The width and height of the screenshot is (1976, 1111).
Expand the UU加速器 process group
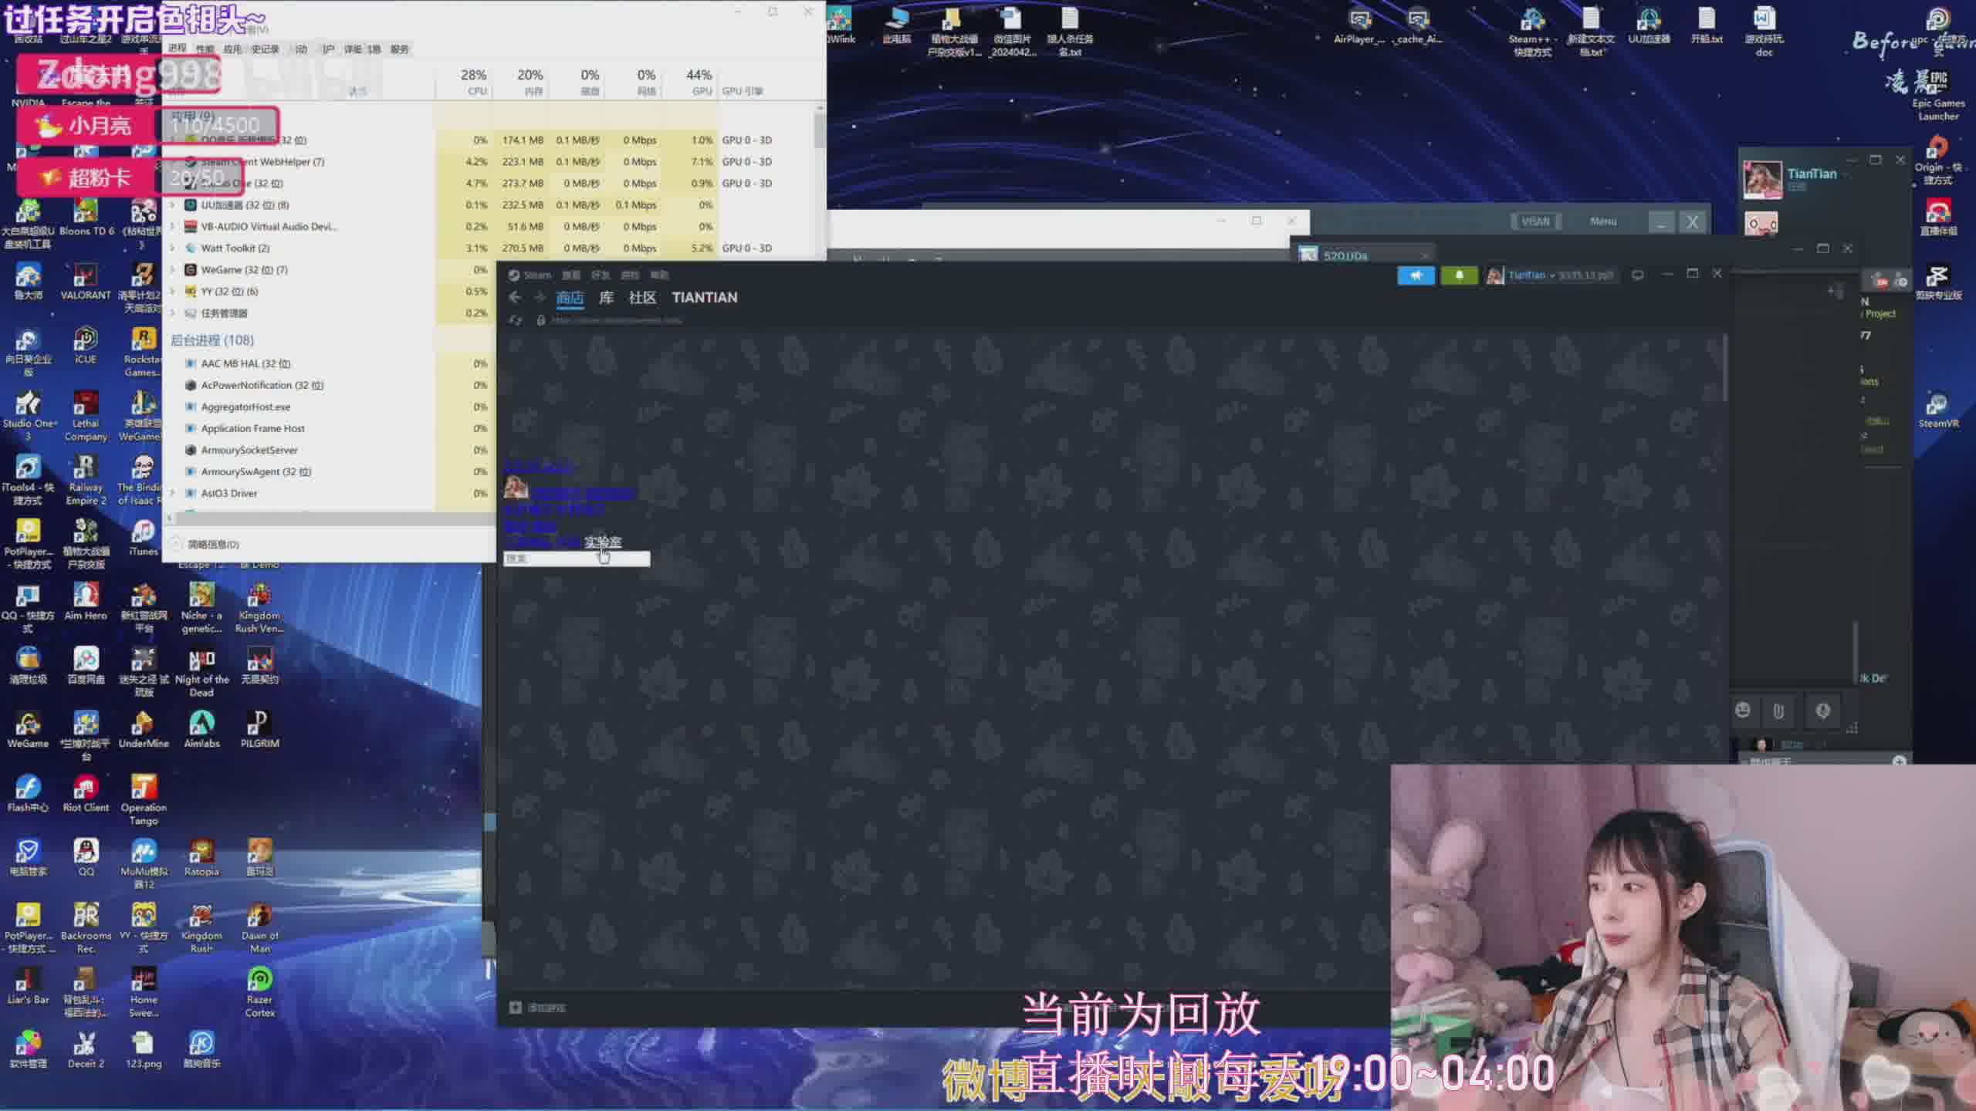(x=173, y=205)
